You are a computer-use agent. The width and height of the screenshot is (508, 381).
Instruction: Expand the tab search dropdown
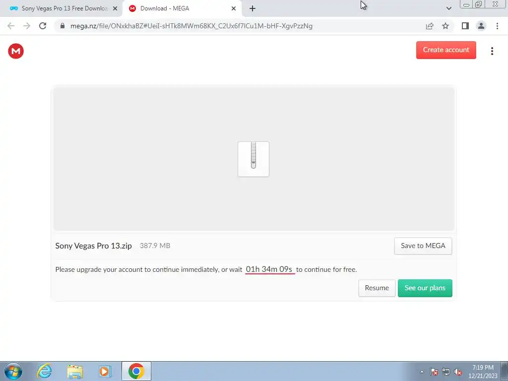pos(448,8)
